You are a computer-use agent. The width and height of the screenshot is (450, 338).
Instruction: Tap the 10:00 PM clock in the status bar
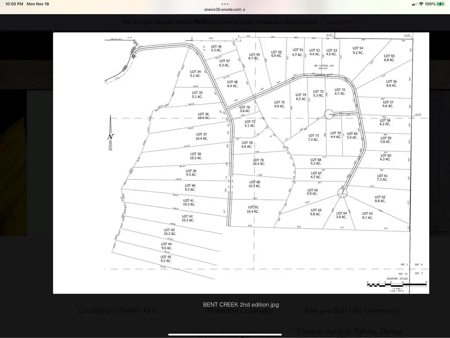[x=13, y=4]
